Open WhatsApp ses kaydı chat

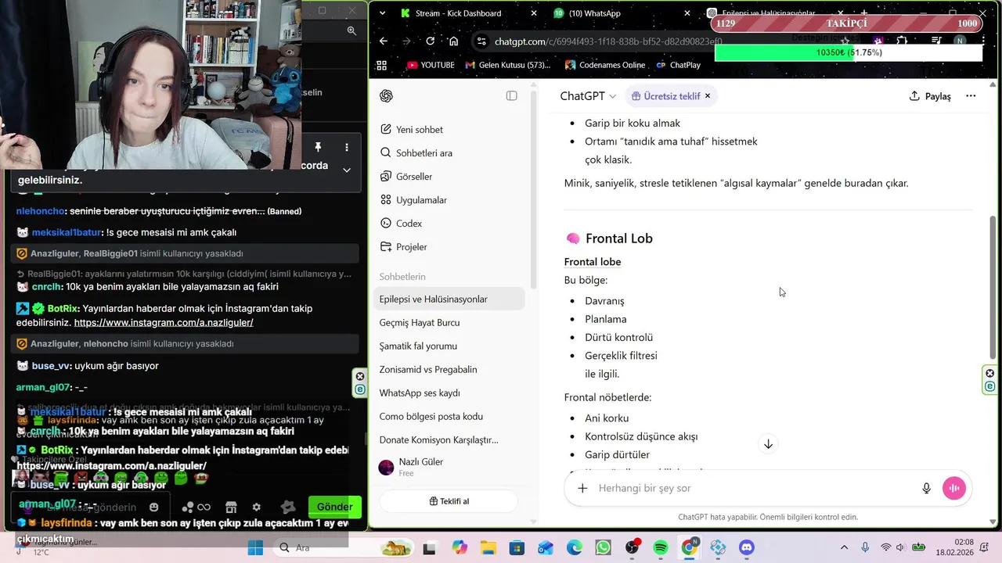coord(450,393)
